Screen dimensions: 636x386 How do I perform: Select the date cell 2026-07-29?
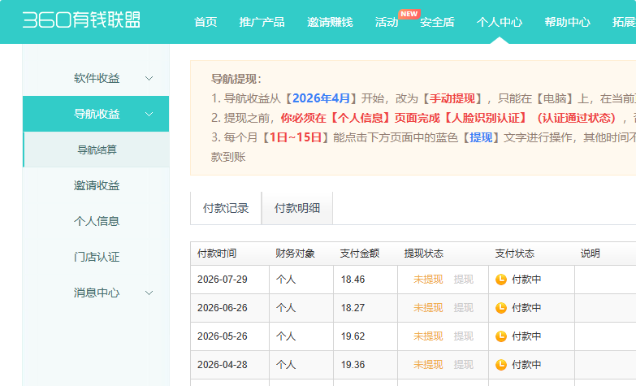tap(223, 280)
